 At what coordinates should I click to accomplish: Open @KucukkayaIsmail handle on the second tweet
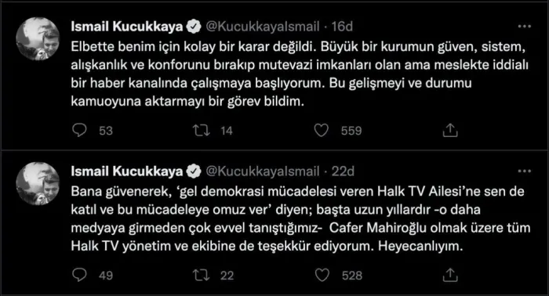pos(262,171)
